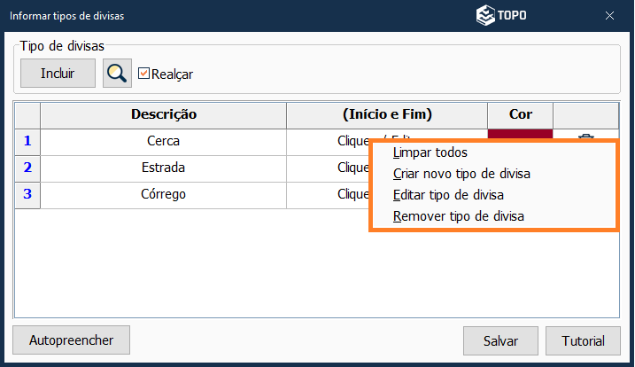Toggle the Realçar checkbox

point(144,74)
